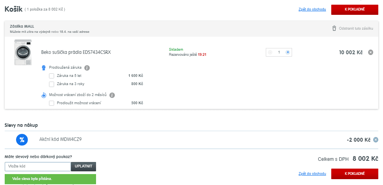This screenshot has height=185, width=383.
Task: Open info icon beside Možnost vrácení zboží
Action: (112, 95)
